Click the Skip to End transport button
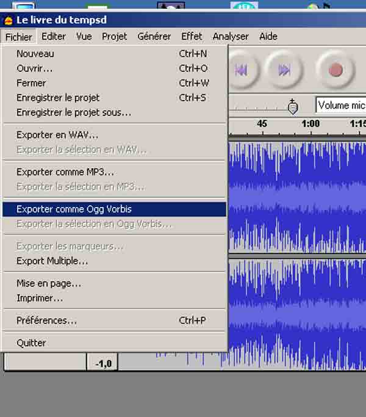 pyautogui.click(x=283, y=70)
